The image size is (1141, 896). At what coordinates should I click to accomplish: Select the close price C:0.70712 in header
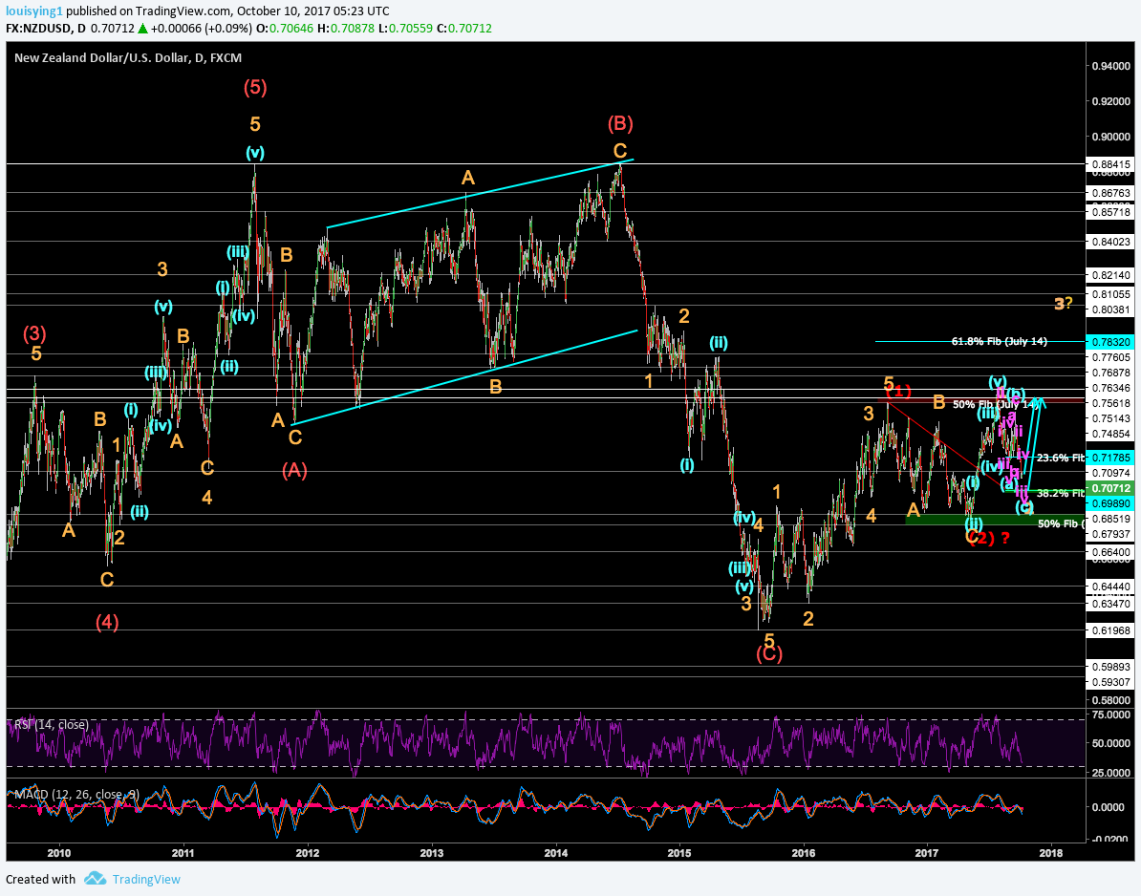464,29
